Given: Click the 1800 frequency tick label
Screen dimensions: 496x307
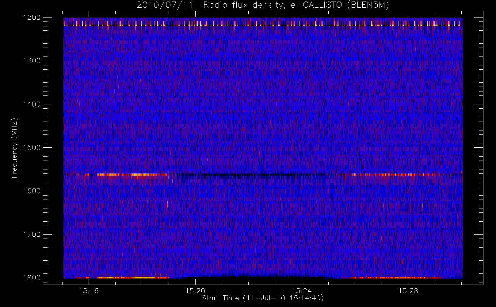Looking at the screenshot, I should coord(32,278).
